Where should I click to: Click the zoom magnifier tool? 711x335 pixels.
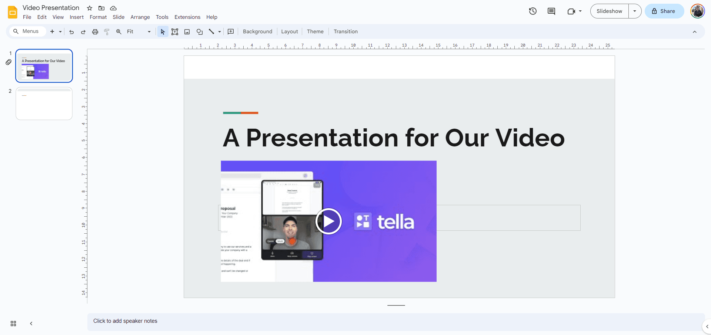119,32
